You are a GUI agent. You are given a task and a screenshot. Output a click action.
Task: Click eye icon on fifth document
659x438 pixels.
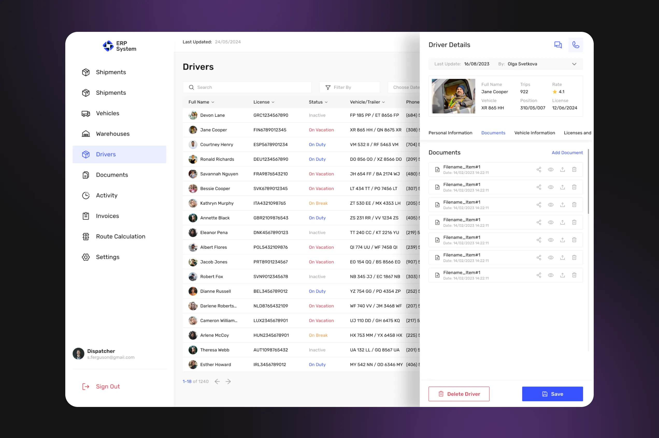click(550, 240)
